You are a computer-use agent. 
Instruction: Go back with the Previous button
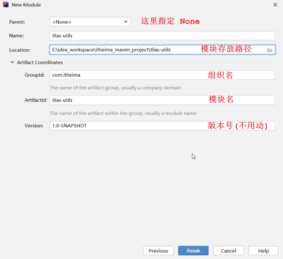[x=158, y=251]
